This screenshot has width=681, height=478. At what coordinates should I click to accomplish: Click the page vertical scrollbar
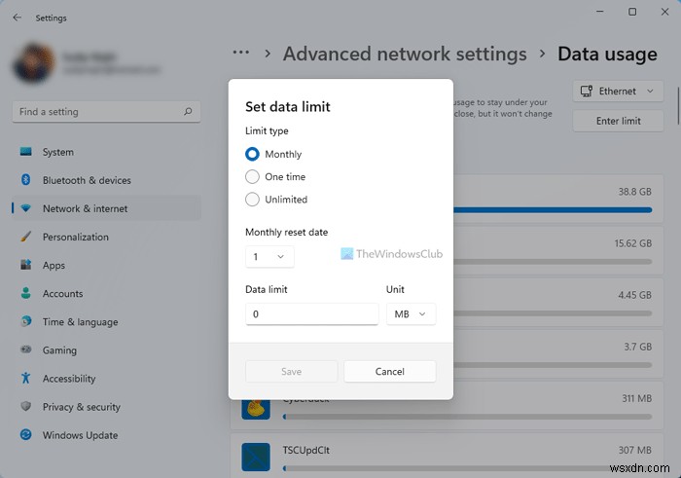[x=678, y=105]
